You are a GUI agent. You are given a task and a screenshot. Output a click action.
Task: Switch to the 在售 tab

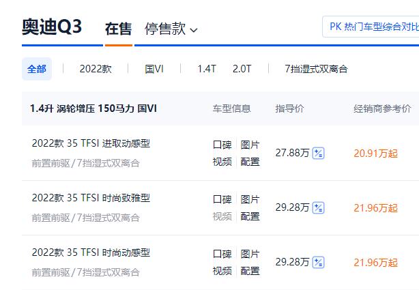pos(118,29)
